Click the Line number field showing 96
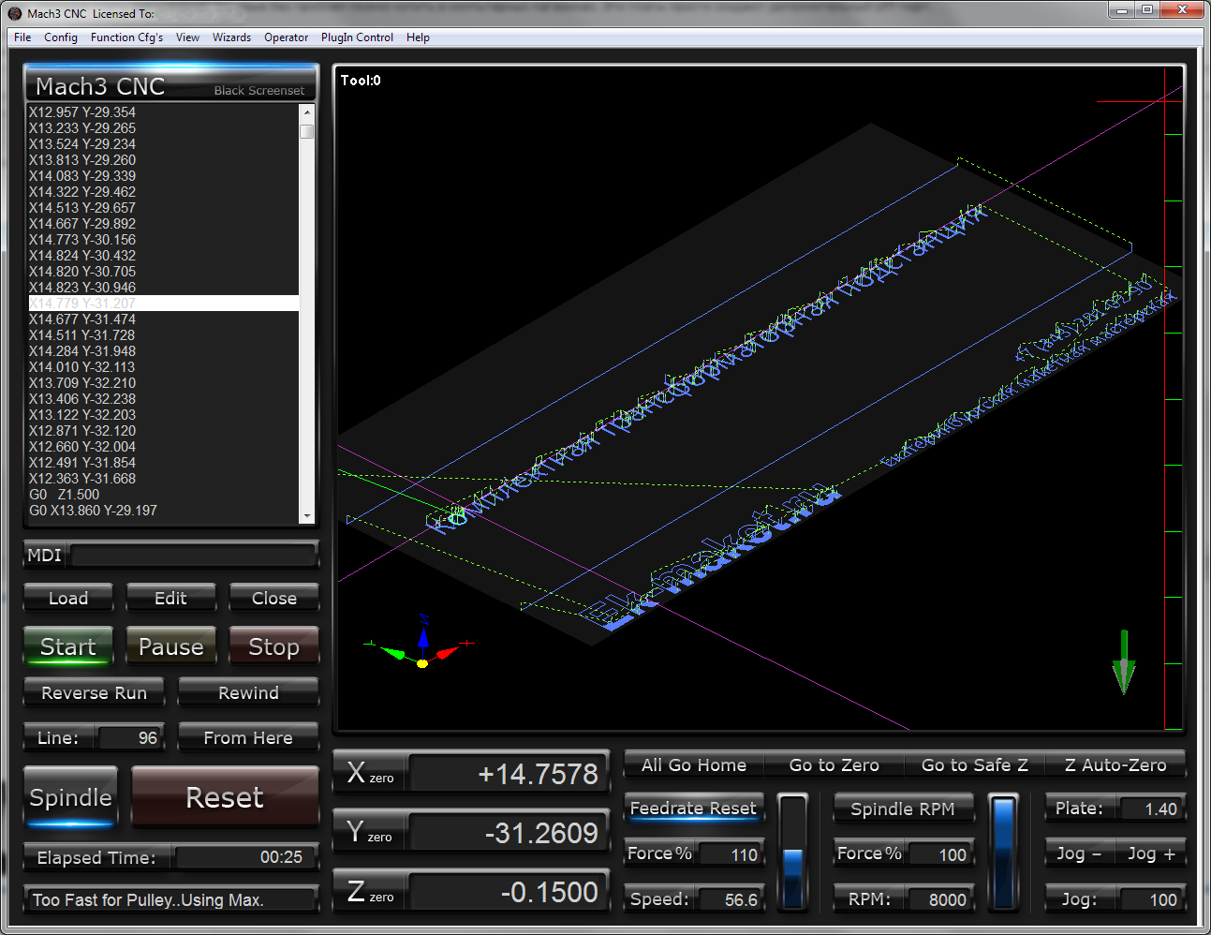 click(x=130, y=737)
